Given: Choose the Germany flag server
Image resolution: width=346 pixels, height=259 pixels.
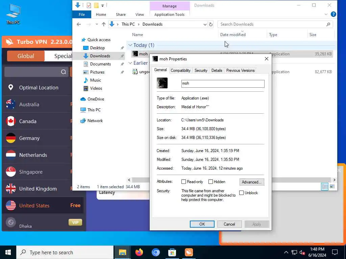Looking at the screenshot, I should coord(11,138).
